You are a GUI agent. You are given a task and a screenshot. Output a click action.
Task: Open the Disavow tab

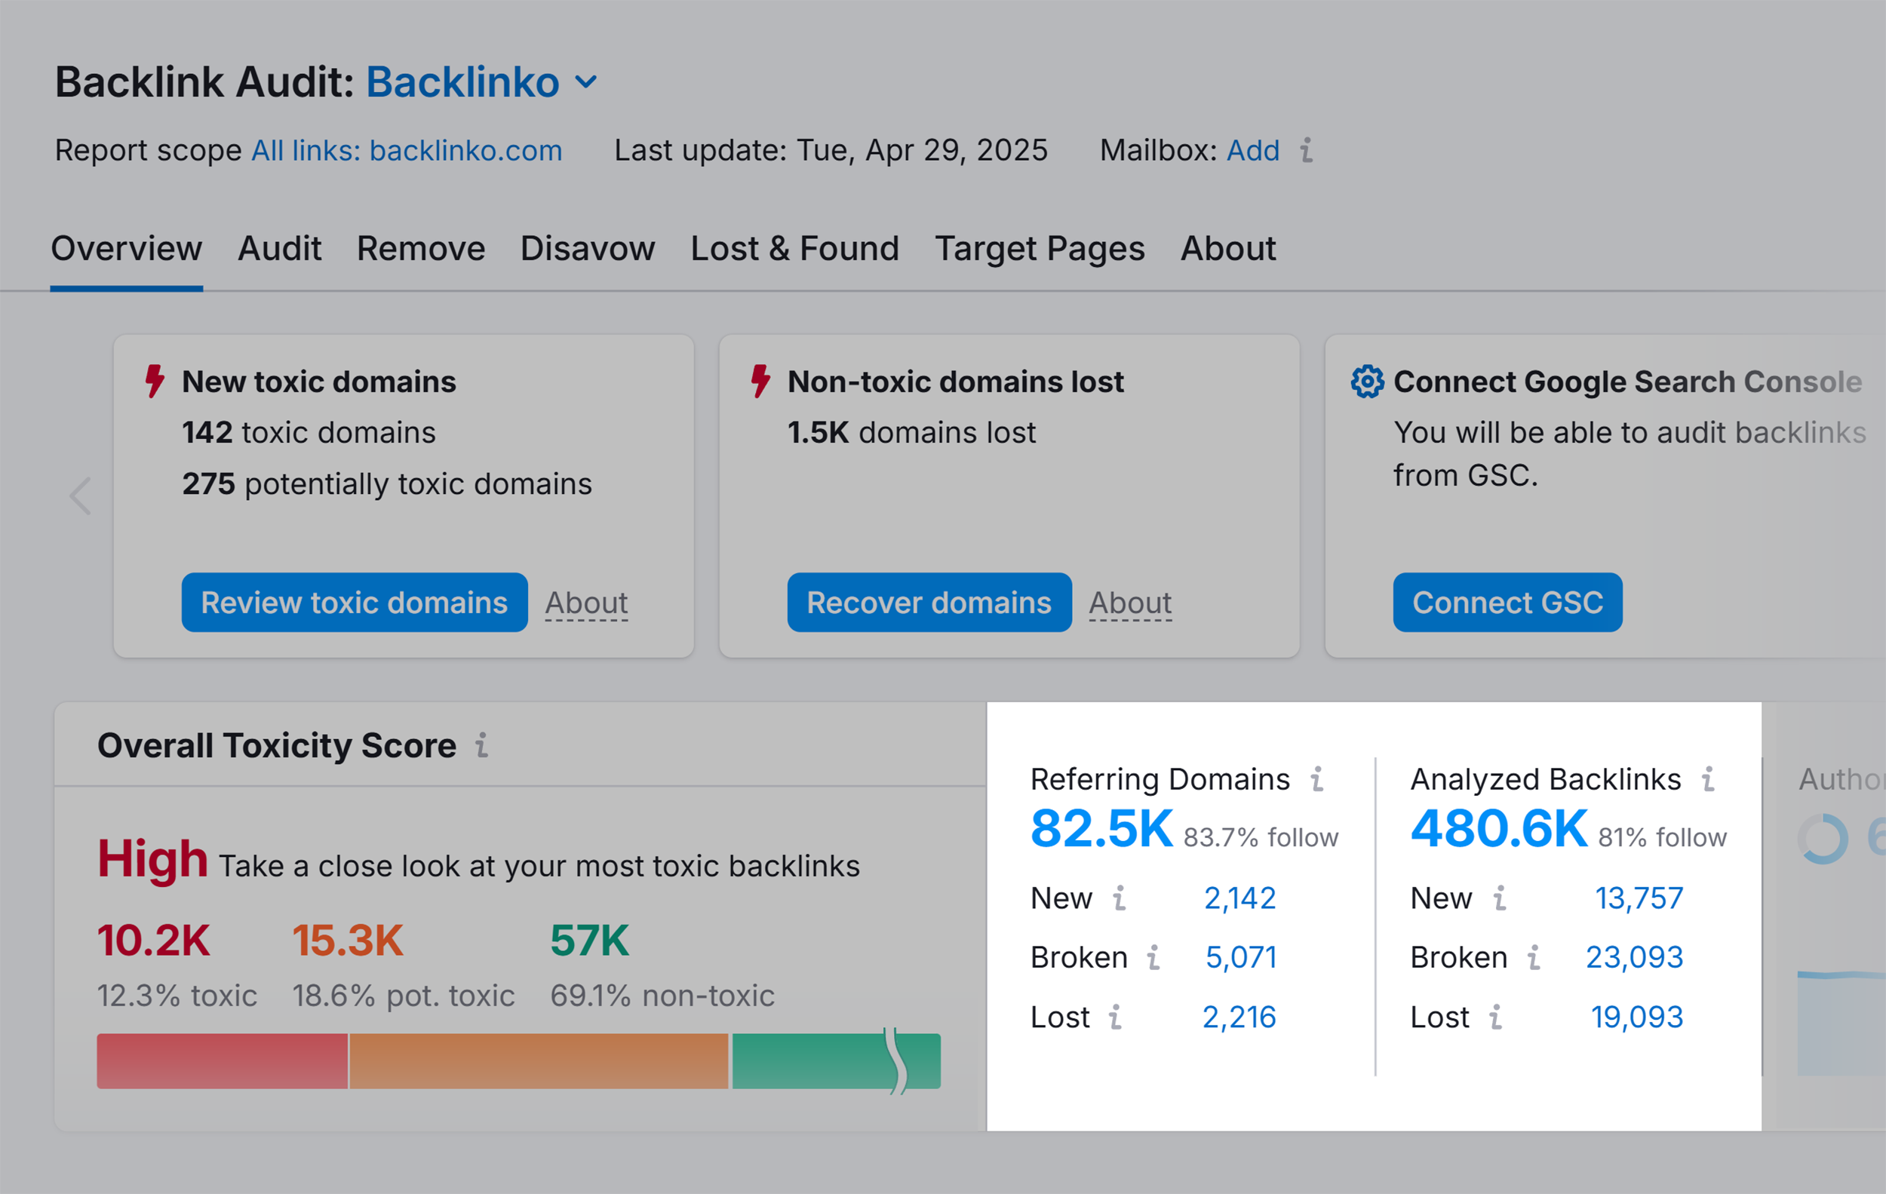point(588,248)
